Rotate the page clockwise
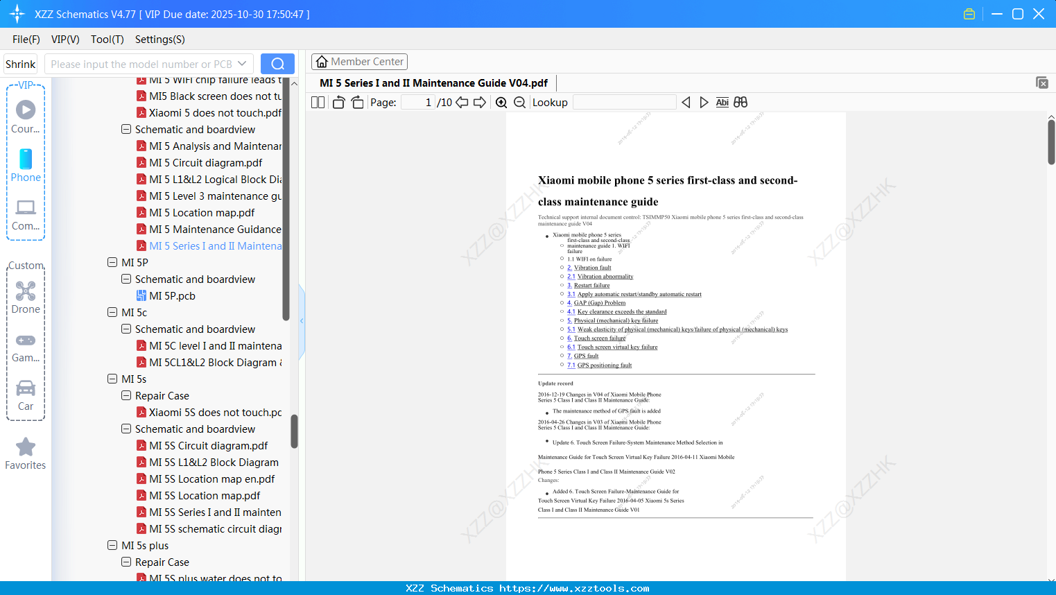Screen dimensions: 1056x595 [357, 103]
